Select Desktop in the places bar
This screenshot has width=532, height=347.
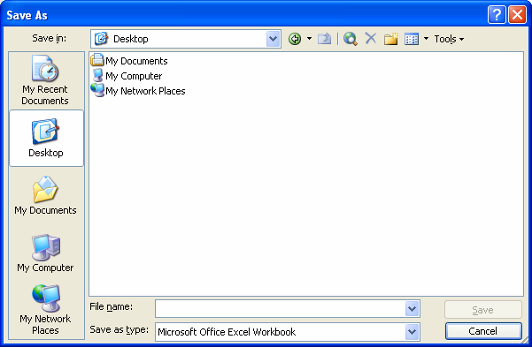tap(46, 138)
